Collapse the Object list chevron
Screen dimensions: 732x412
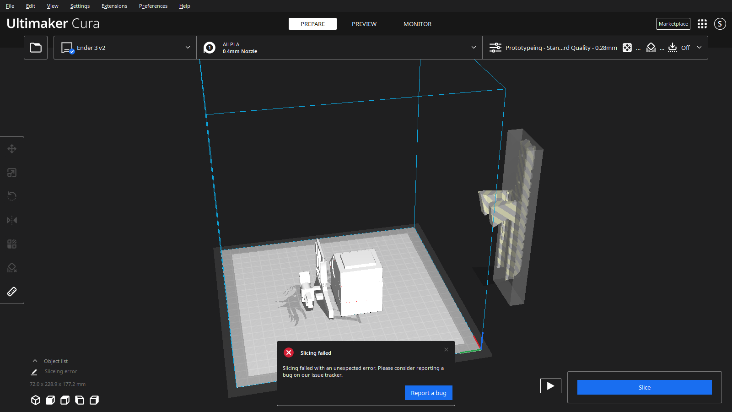pyautogui.click(x=35, y=361)
